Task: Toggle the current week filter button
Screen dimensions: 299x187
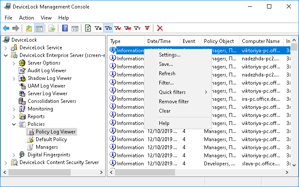Action: [118, 28]
